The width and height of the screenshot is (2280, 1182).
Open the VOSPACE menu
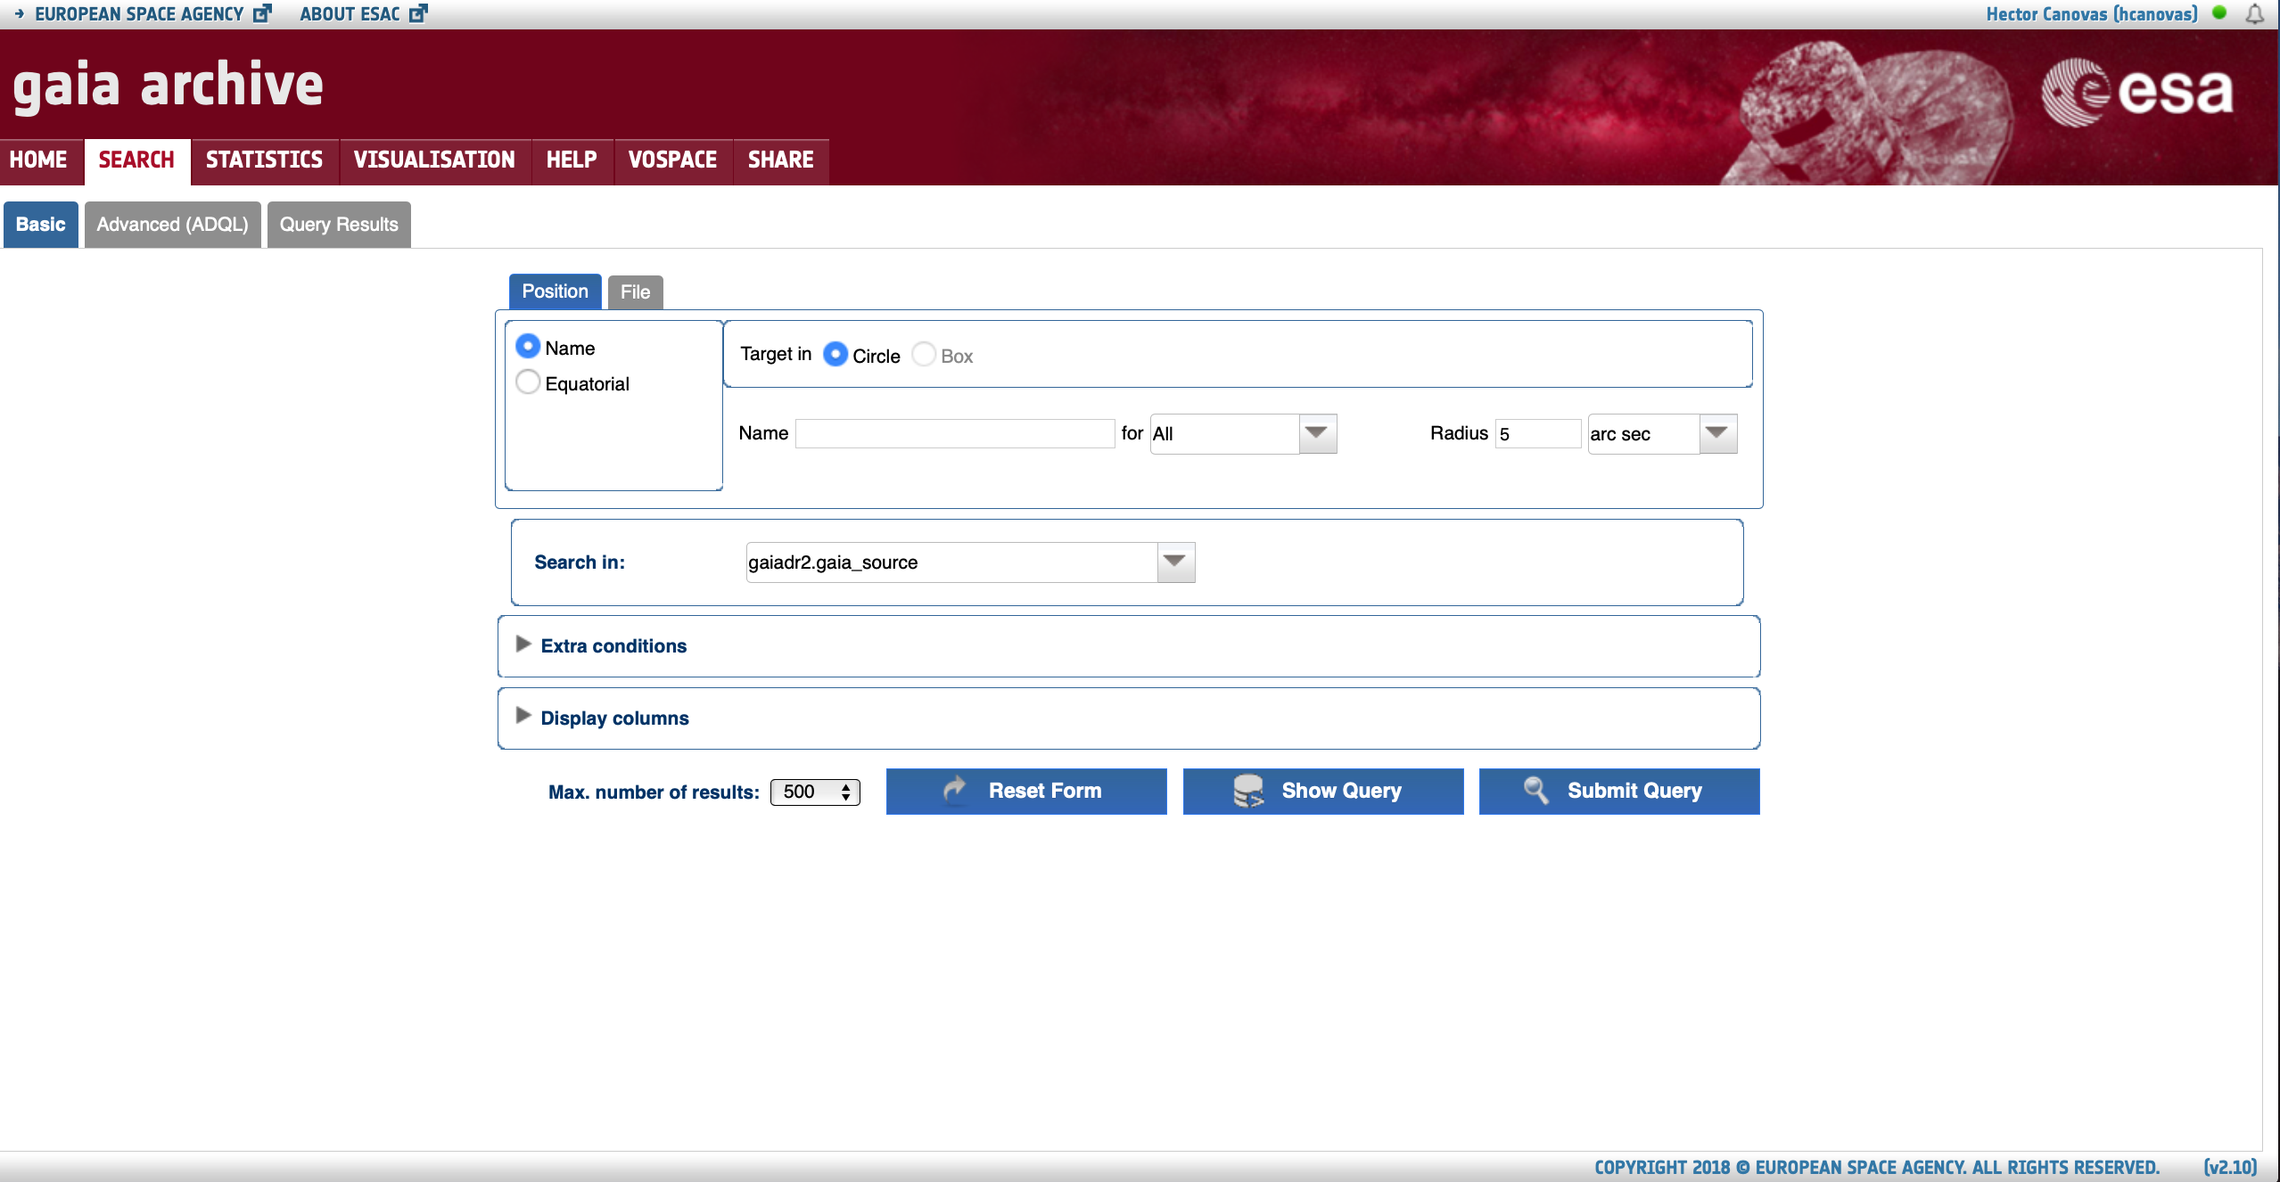click(672, 160)
